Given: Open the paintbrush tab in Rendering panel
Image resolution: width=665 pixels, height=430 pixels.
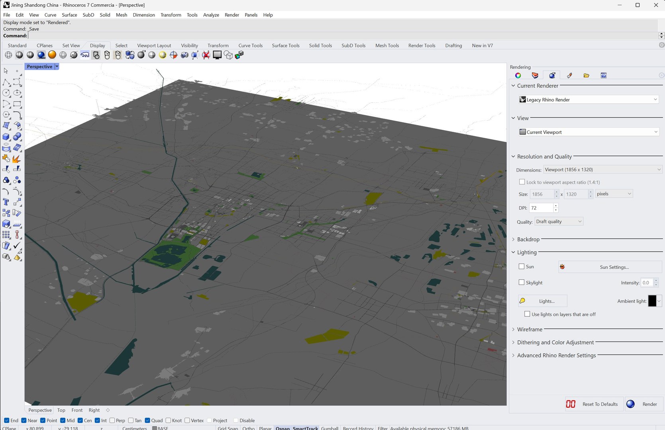Looking at the screenshot, I should pyautogui.click(x=569, y=75).
